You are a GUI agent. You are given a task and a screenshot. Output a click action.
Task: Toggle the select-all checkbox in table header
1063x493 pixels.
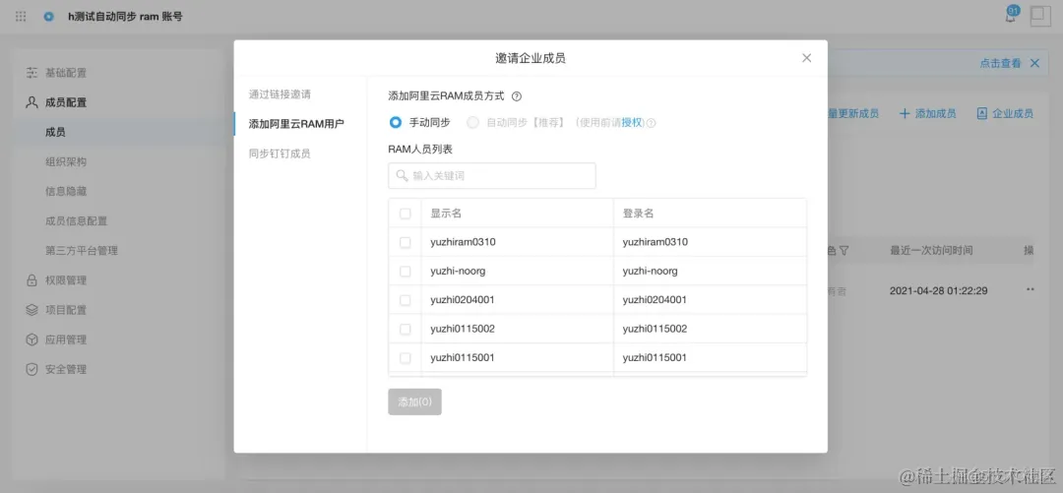[x=405, y=214]
